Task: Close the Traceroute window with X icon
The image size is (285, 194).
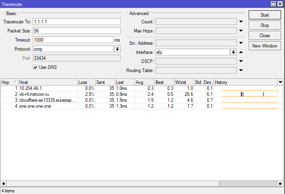Action: [280, 4]
